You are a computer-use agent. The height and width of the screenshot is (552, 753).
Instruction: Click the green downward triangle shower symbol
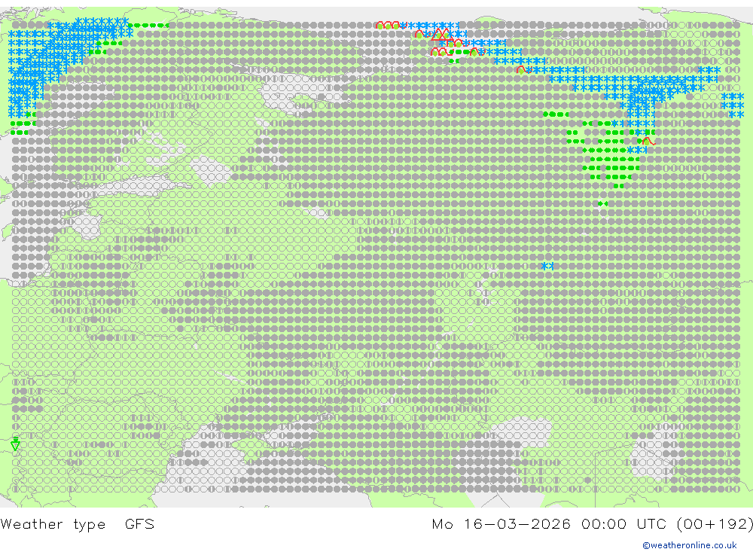click(x=15, y=444)
